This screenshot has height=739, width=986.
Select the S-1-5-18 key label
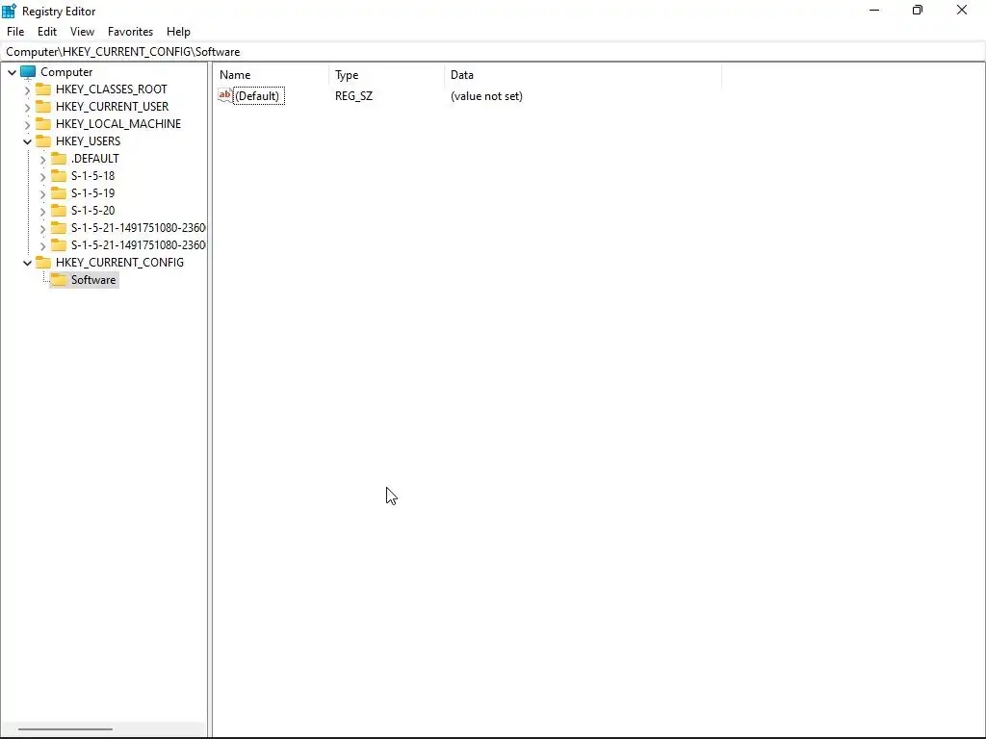tap(92, 175)
